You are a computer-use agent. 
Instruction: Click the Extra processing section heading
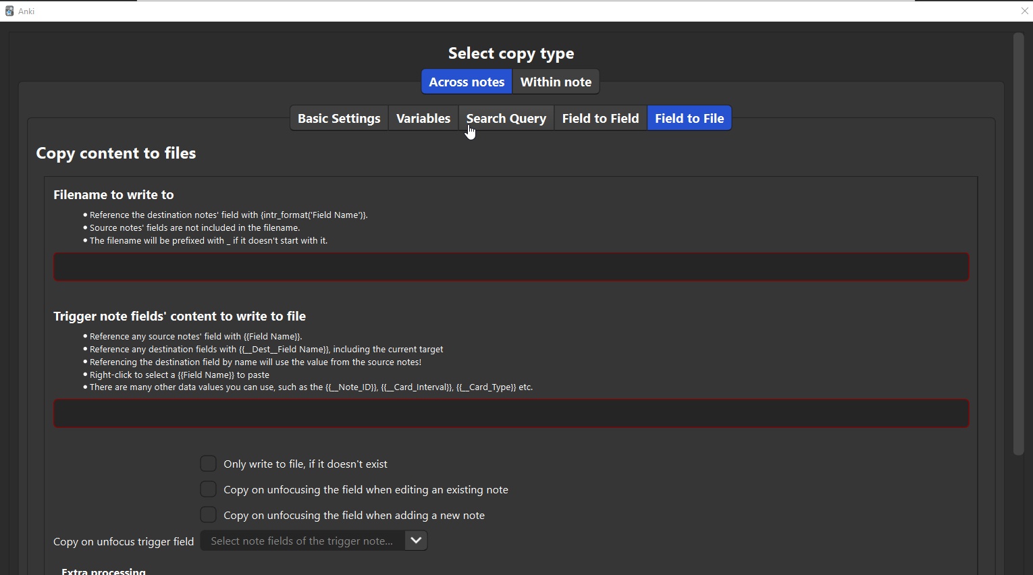click(103, 571)
